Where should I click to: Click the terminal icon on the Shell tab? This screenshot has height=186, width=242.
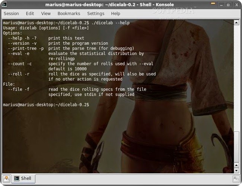coord(16,179)
